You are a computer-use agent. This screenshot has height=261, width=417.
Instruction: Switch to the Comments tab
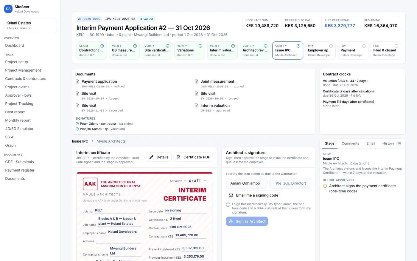(x=350, y=143)
